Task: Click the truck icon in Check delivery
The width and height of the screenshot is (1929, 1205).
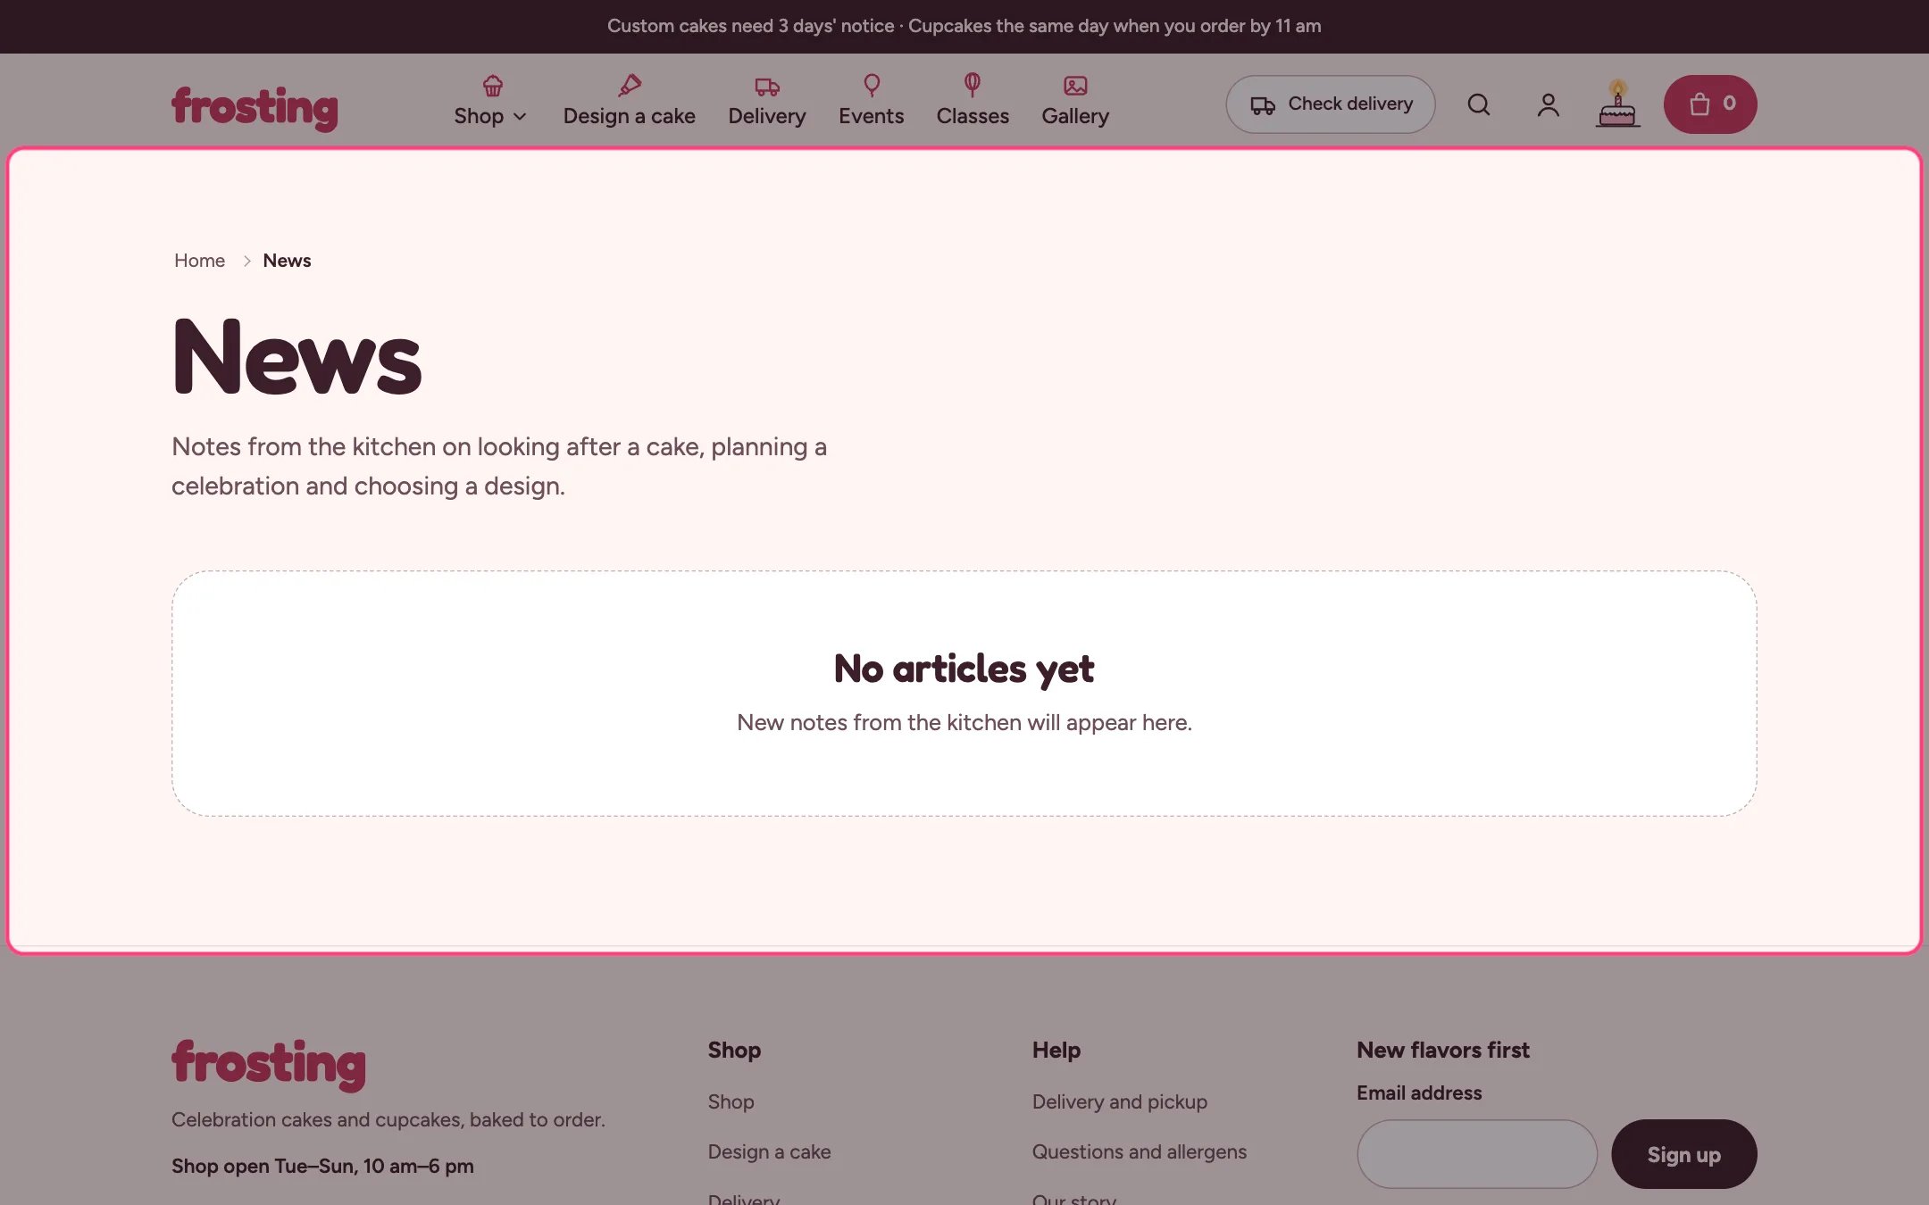Action: pyautogui.click(x=1263, y=105)
